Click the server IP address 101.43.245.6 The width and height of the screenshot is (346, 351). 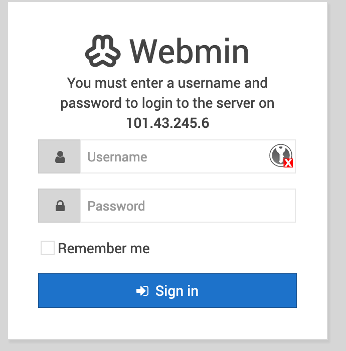point(167,123)
